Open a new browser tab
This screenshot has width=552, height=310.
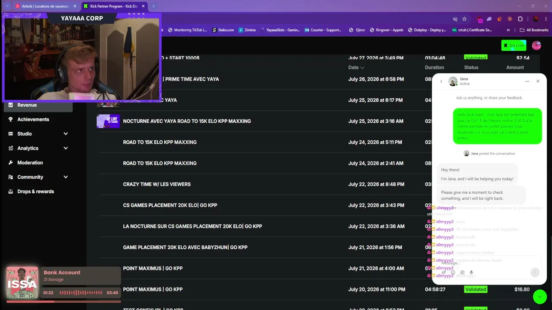point(153,6)
